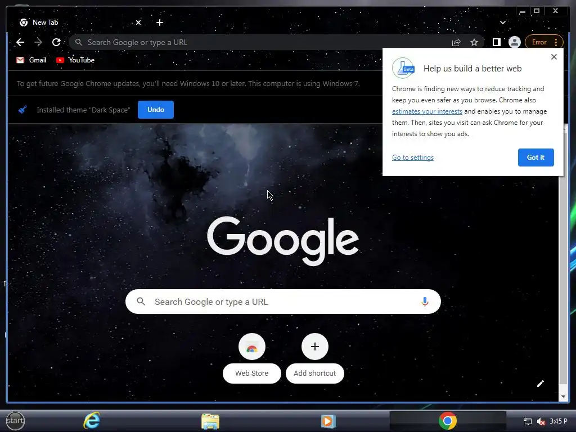Open the Windows start button
Viewport: 576px width, 432px height.
point(15,421)
